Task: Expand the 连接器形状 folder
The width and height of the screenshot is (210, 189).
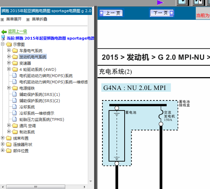Action: [x=2, y=144]
